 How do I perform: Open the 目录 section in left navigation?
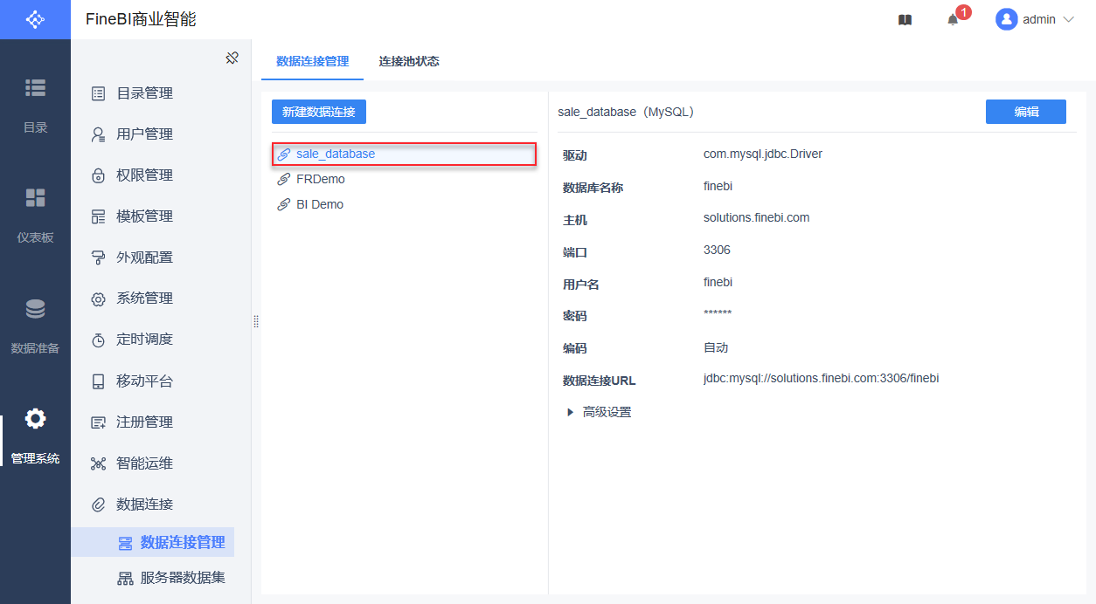point(35,105)
